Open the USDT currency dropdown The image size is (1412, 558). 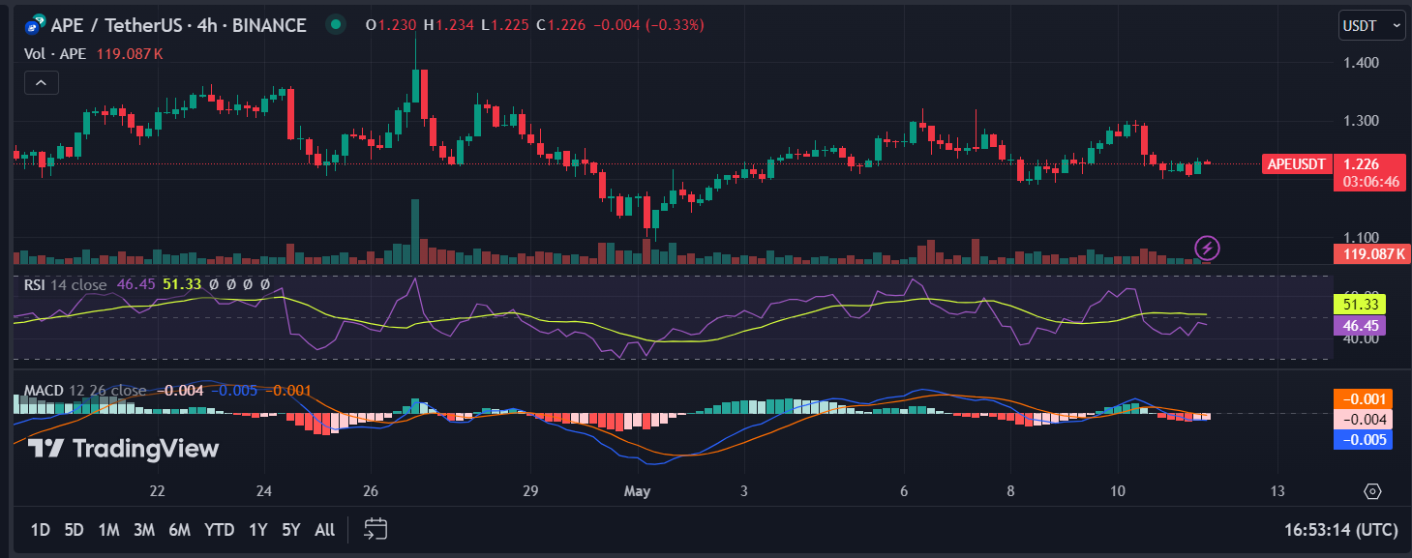click(x=1371, y=26)
